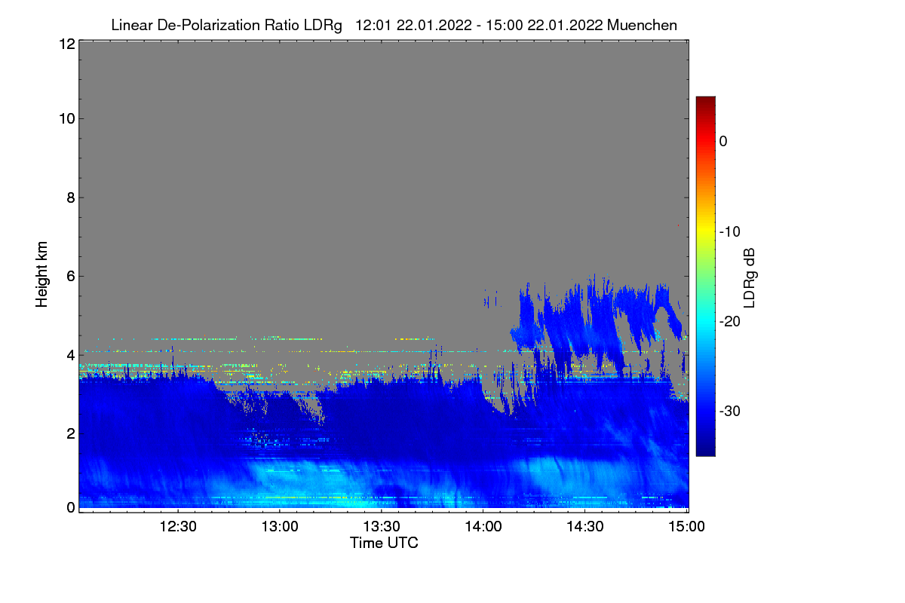Click the height axis label '8'

[69, 197]
